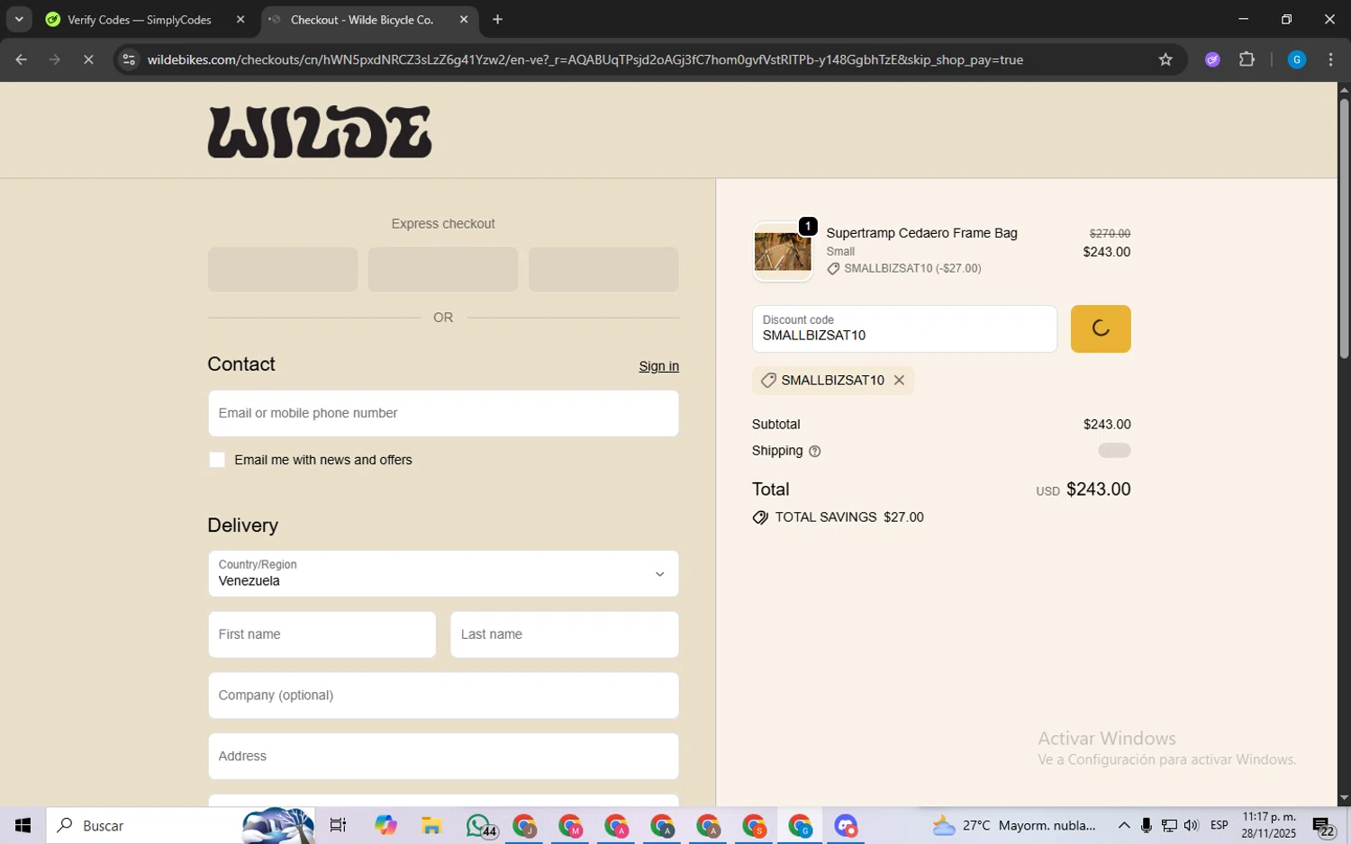Click the Buscar taskbar search box
Image resolution: width=1351 pixels, height=844 pixels.
pos(180,825)
